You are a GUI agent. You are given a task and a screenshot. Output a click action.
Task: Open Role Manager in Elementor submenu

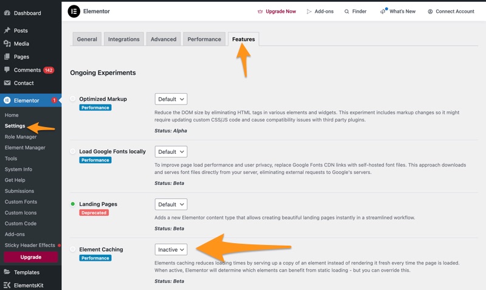(21, 137)
